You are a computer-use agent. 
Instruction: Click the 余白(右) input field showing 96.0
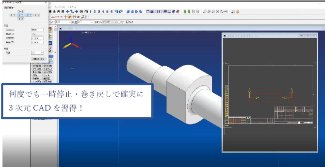37,30
